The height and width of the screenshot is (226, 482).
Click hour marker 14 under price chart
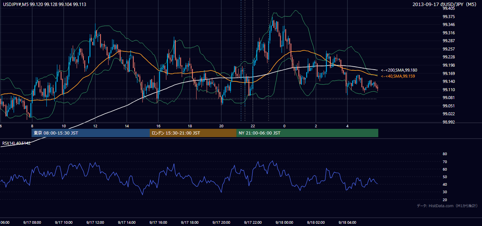pyautogui.click(x=127, y=126)
